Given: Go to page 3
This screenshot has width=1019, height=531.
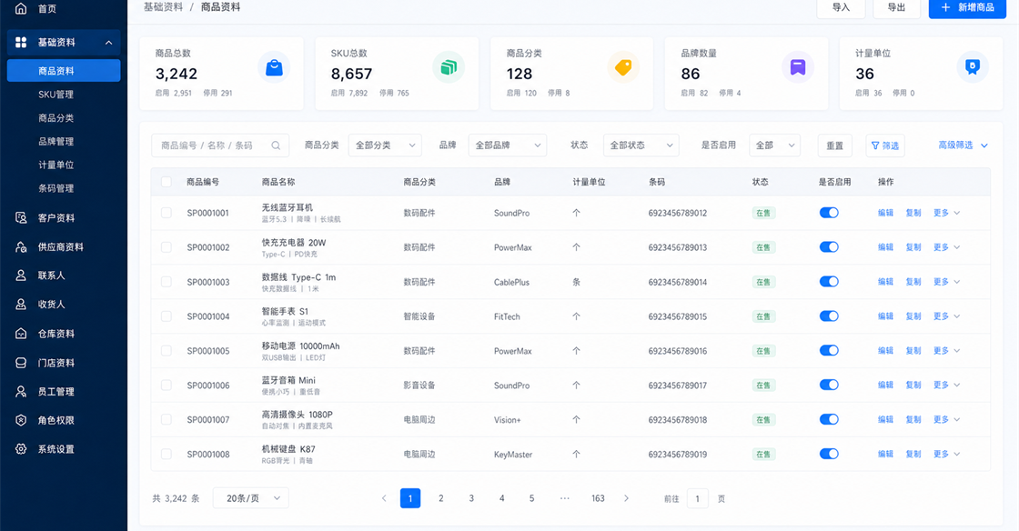Looking at the screenshot, I should [x=471, y=498].
